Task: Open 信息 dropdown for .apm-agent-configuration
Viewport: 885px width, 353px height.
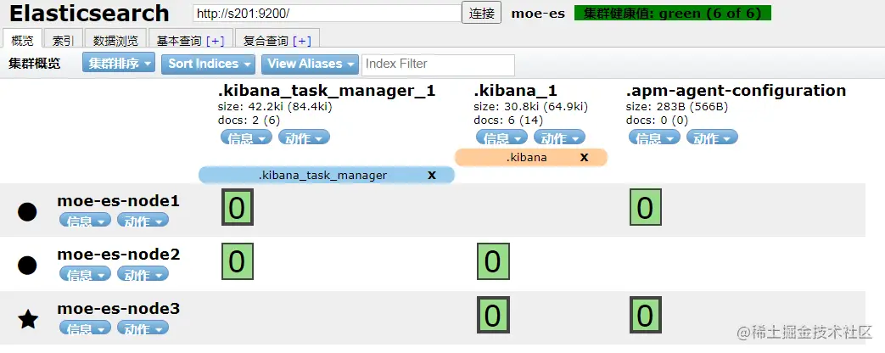Action: (x=654, y=137)
